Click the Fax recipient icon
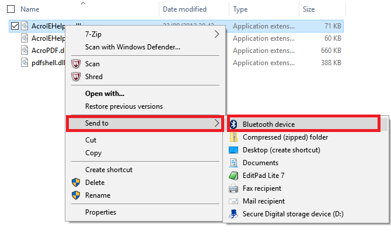Viewport: 391px width, 239px height. (x=233, y=188)
